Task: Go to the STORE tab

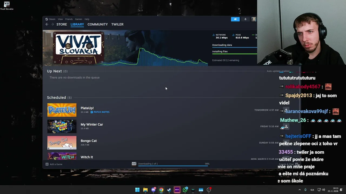Action: tap(62, 24)
